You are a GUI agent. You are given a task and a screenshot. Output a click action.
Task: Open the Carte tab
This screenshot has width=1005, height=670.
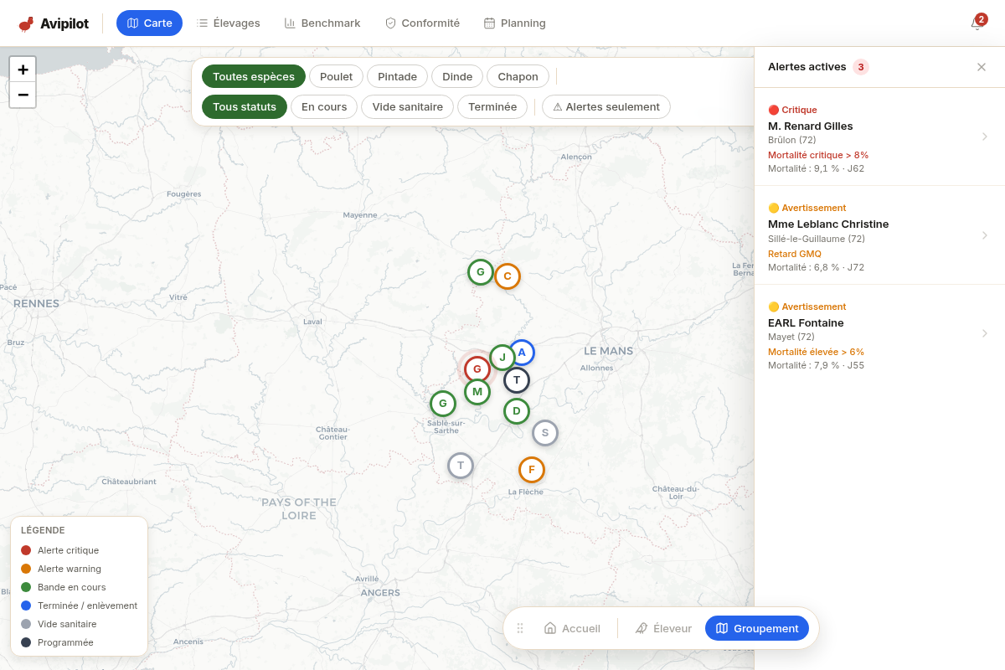coord(149,23)
